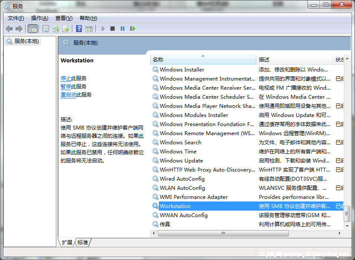Open the 查看(V) menu
This screenshot has width=355, height=260.
pos(64,18)
